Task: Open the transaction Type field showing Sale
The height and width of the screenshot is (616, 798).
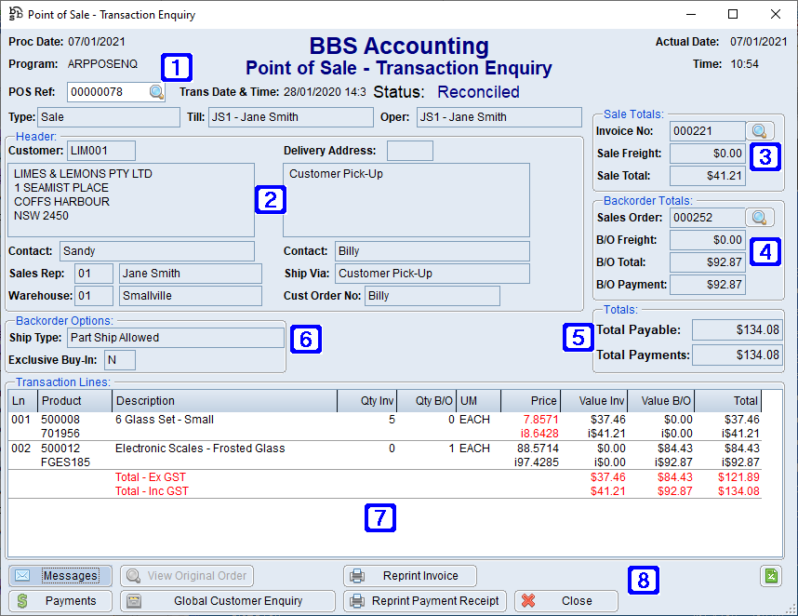Action: click(x=107, y=117)
